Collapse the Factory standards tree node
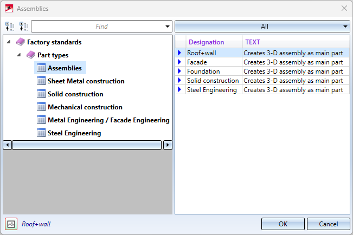The width and height of the screenshot is (353, 235). [9, 42]
